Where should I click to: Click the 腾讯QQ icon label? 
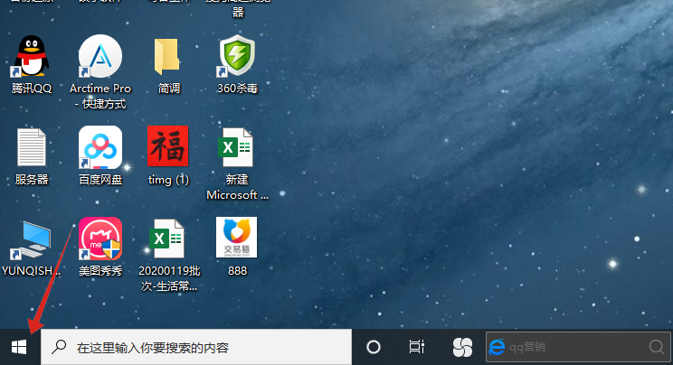coord(32,89)
